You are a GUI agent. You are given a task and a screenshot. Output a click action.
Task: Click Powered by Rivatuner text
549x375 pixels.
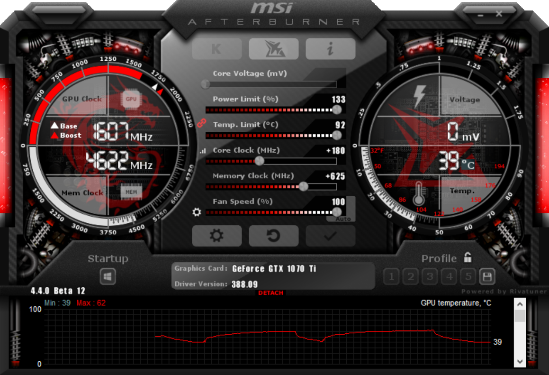[x=504, y=291]
